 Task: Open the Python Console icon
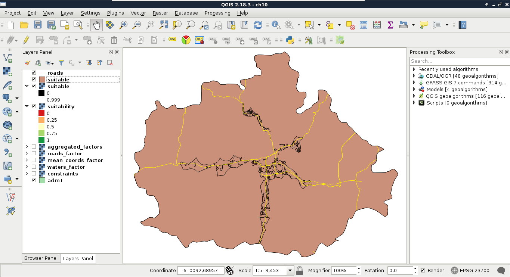(x=290, y=40)
